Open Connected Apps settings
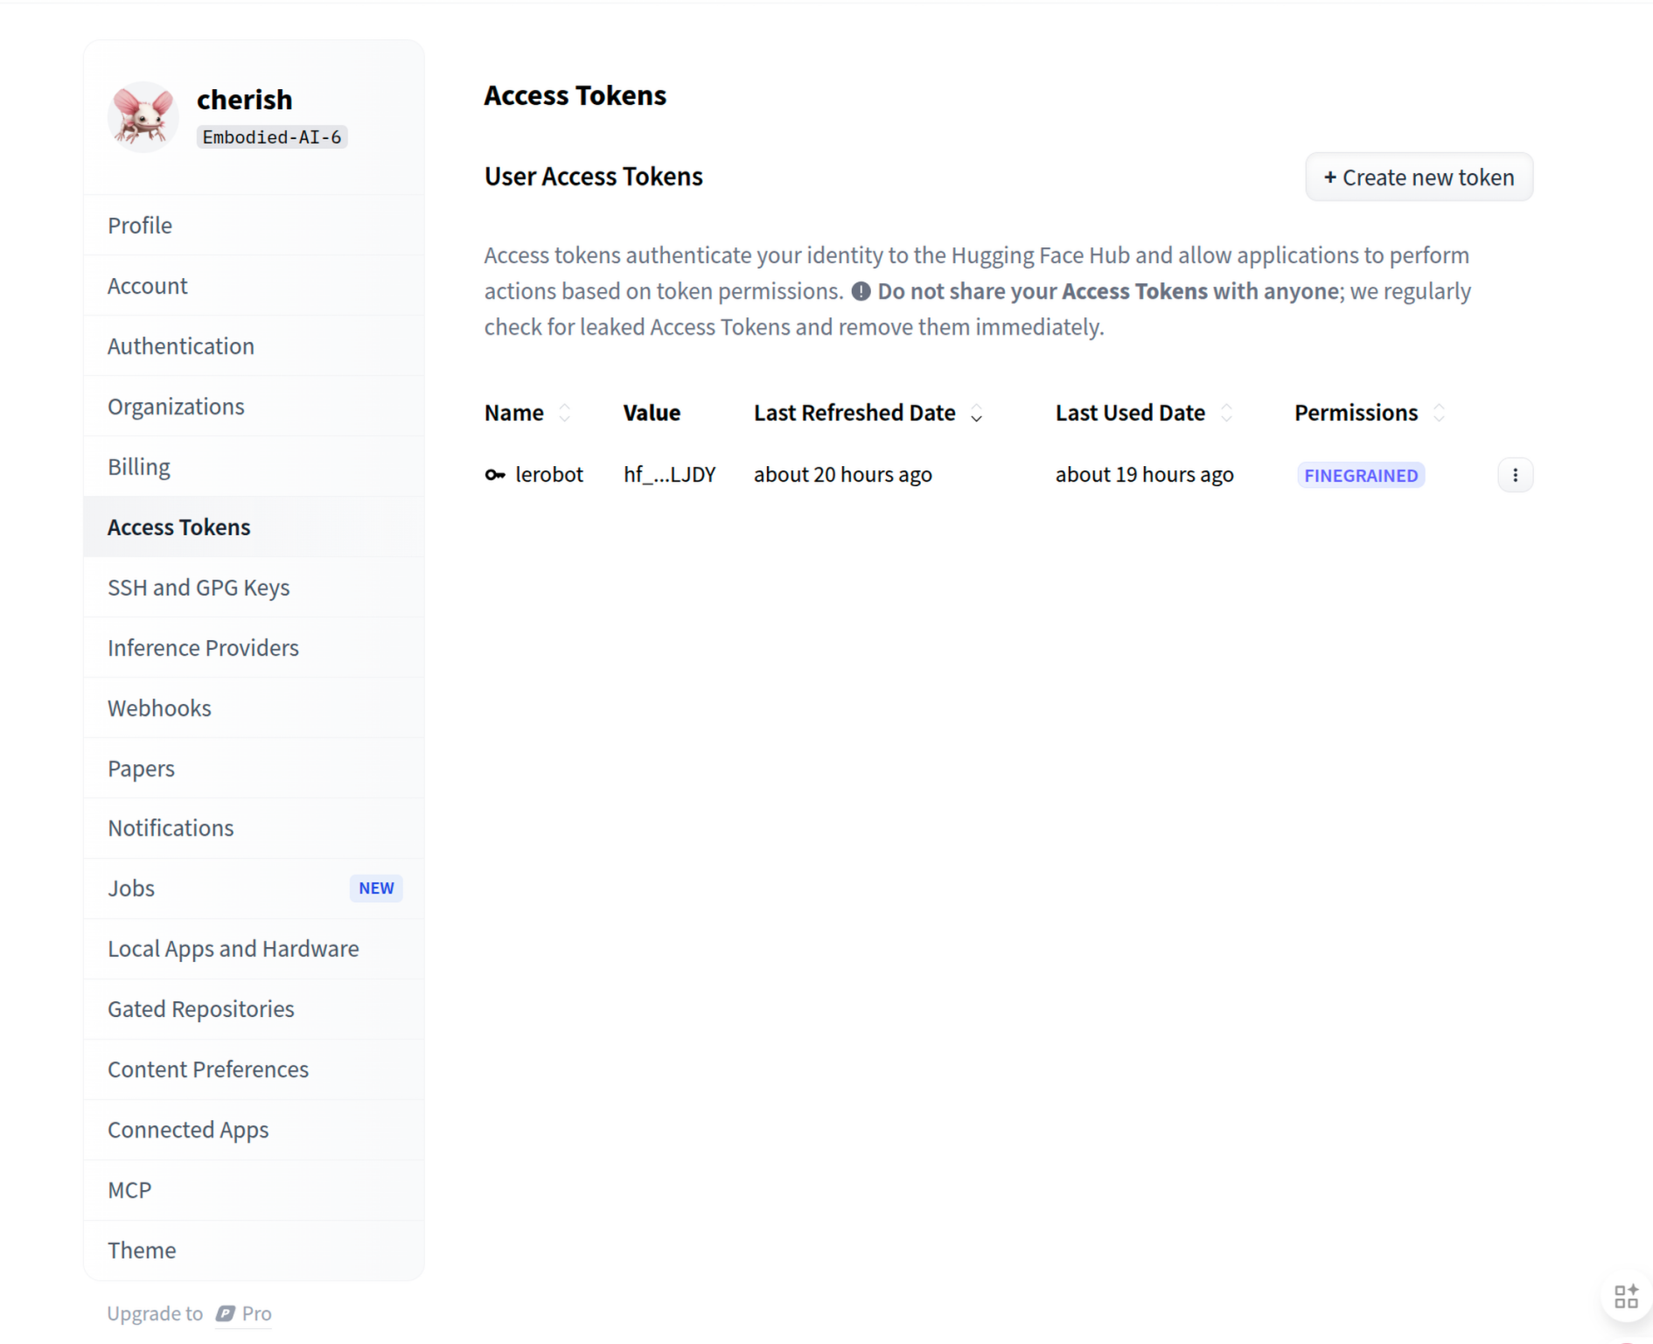This screenshot has width=1653, height=1344. (254, 1130)
